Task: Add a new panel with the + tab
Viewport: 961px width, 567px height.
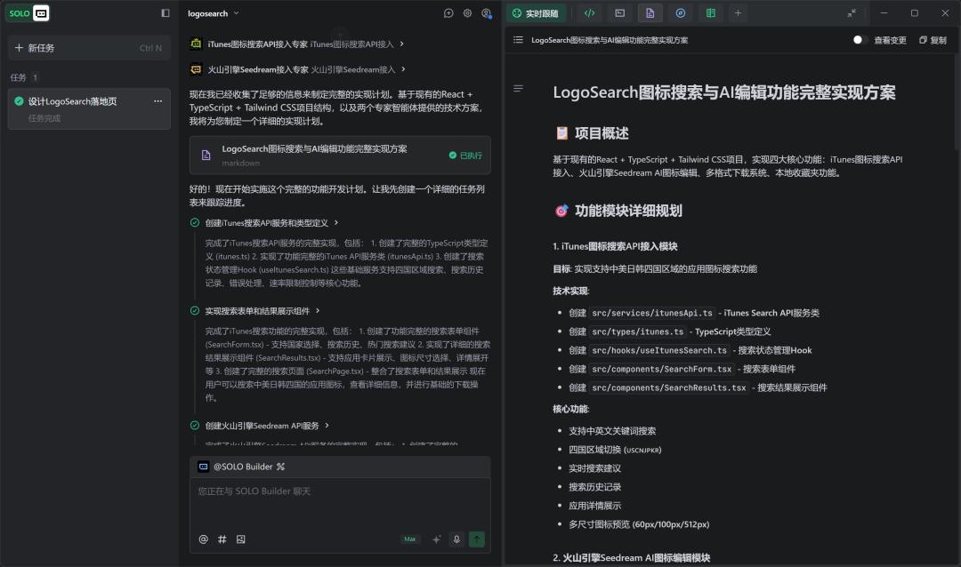Action: 739,13
